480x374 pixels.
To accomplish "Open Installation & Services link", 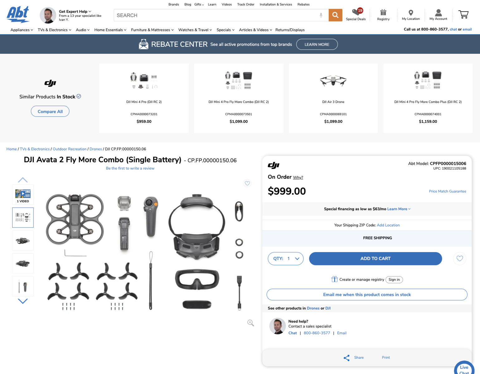I will (x=276, y=4).
